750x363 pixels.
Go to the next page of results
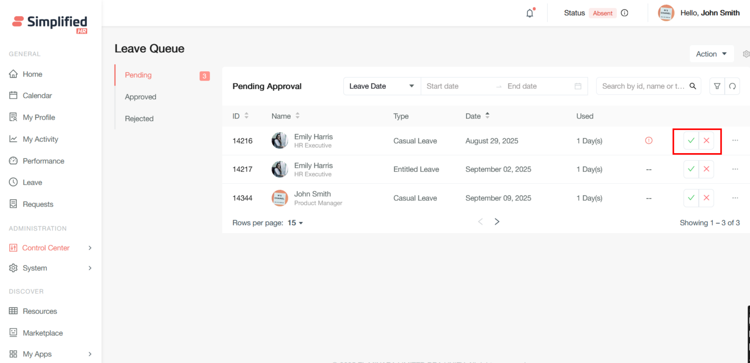tap(497, 222)
